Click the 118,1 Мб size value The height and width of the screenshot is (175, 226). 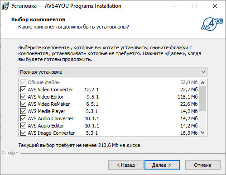pyautogui.click(x=188, y=97)
